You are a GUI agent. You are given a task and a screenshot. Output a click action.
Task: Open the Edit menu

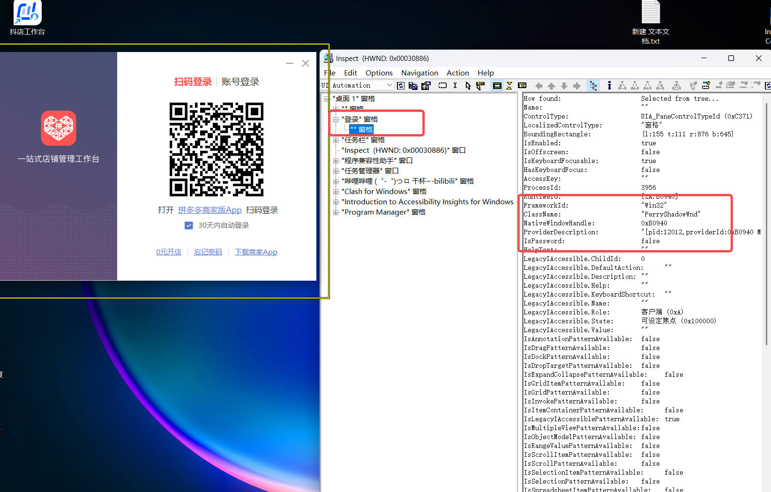click(x=350, y=73)
